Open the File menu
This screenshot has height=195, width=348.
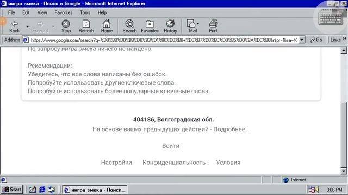pos(11,12)
